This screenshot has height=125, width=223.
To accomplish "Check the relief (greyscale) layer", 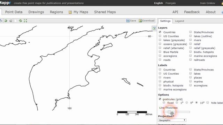I will pyautogui.click(x=191, y=48).
